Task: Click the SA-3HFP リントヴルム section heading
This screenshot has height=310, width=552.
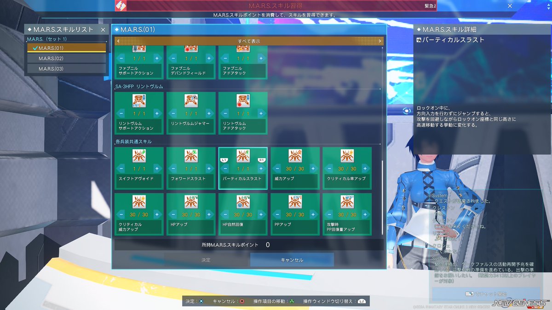Action: (139, 86)
